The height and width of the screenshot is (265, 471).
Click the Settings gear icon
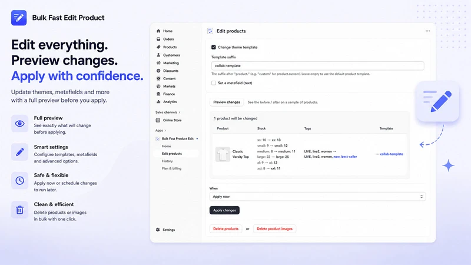click(158, 230)
